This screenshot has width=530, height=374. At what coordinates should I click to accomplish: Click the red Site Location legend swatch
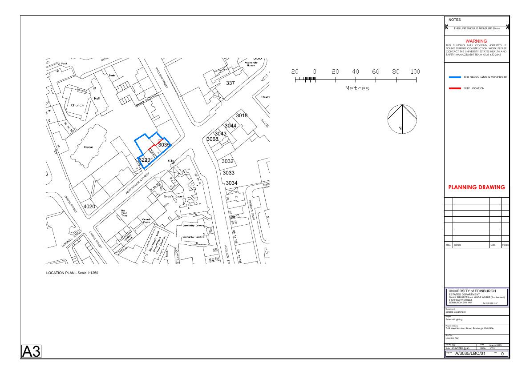pyautogui.click(x=454, y=88)
